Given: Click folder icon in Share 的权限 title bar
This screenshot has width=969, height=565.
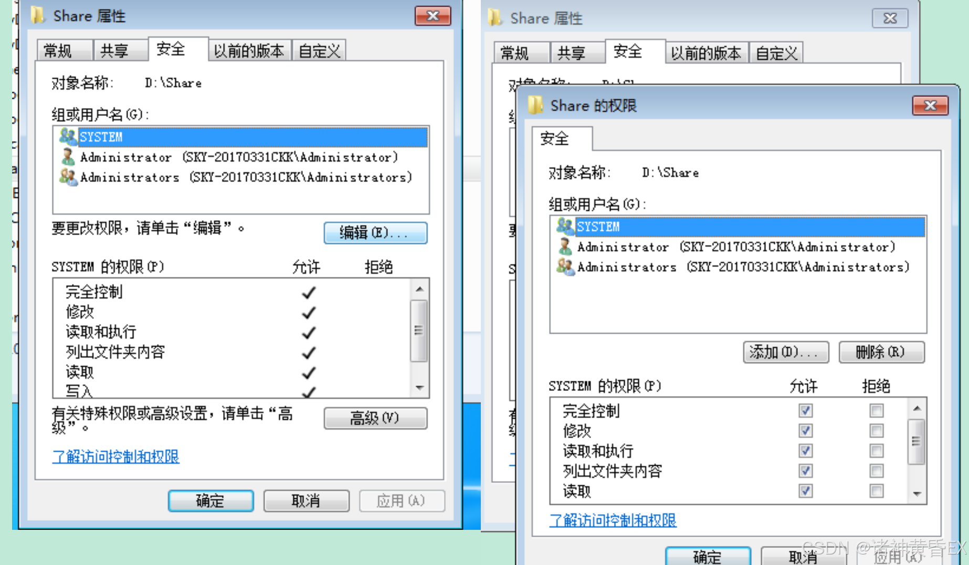Looking at the screenshot, I should tap(535, 105).
